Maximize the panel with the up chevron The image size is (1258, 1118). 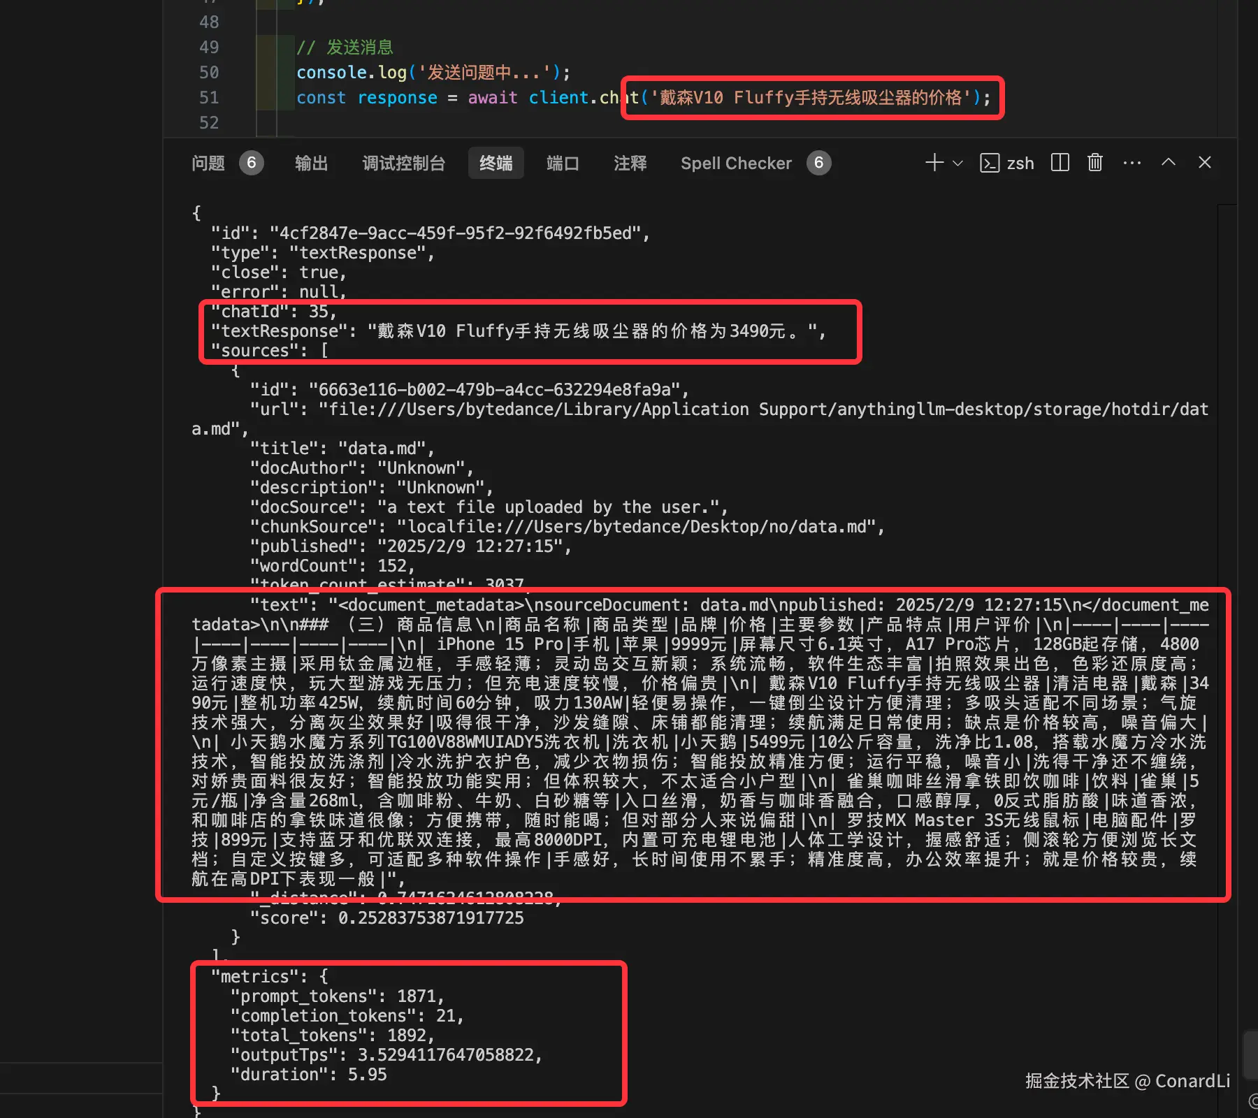(x=1169, y=162)
